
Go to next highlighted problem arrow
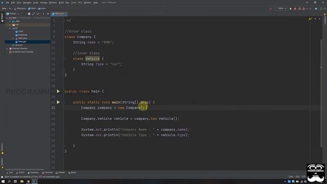click(320, 19)
